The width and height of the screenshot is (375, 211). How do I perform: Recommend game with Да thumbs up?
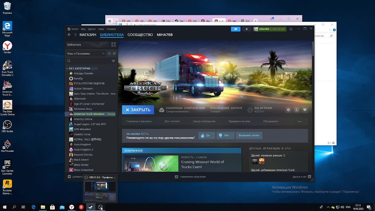click(205, 135)
